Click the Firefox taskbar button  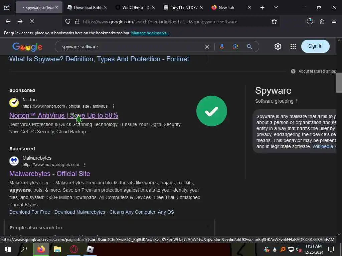click(x=41, y=249)
